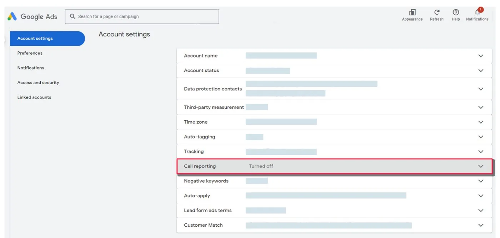Click the search magnifier icon
The image size is (500, 238).
(72, 16)
